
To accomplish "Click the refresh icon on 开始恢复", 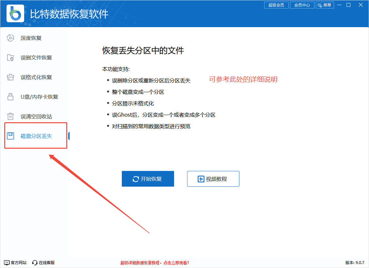I will (x=136, y=179).
